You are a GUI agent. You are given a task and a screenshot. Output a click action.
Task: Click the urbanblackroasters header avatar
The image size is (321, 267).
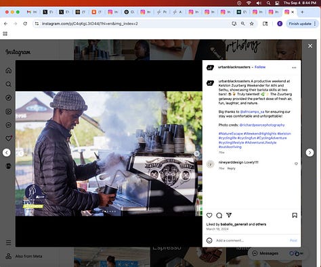click(x=210, y=68)
